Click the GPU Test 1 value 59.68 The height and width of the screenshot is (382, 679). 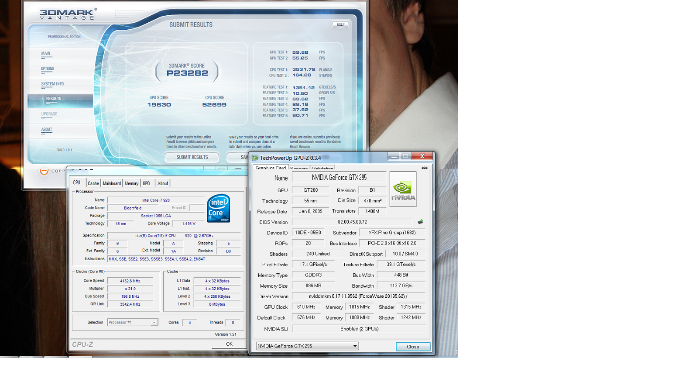[300, 52]
